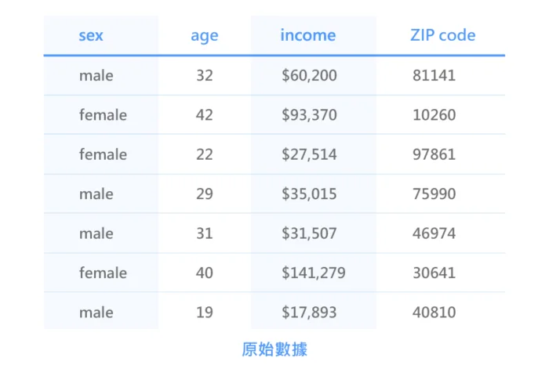
Task: Select the ZIP code cell 81141
Action: pyautogui.click(x=434, y=75)
